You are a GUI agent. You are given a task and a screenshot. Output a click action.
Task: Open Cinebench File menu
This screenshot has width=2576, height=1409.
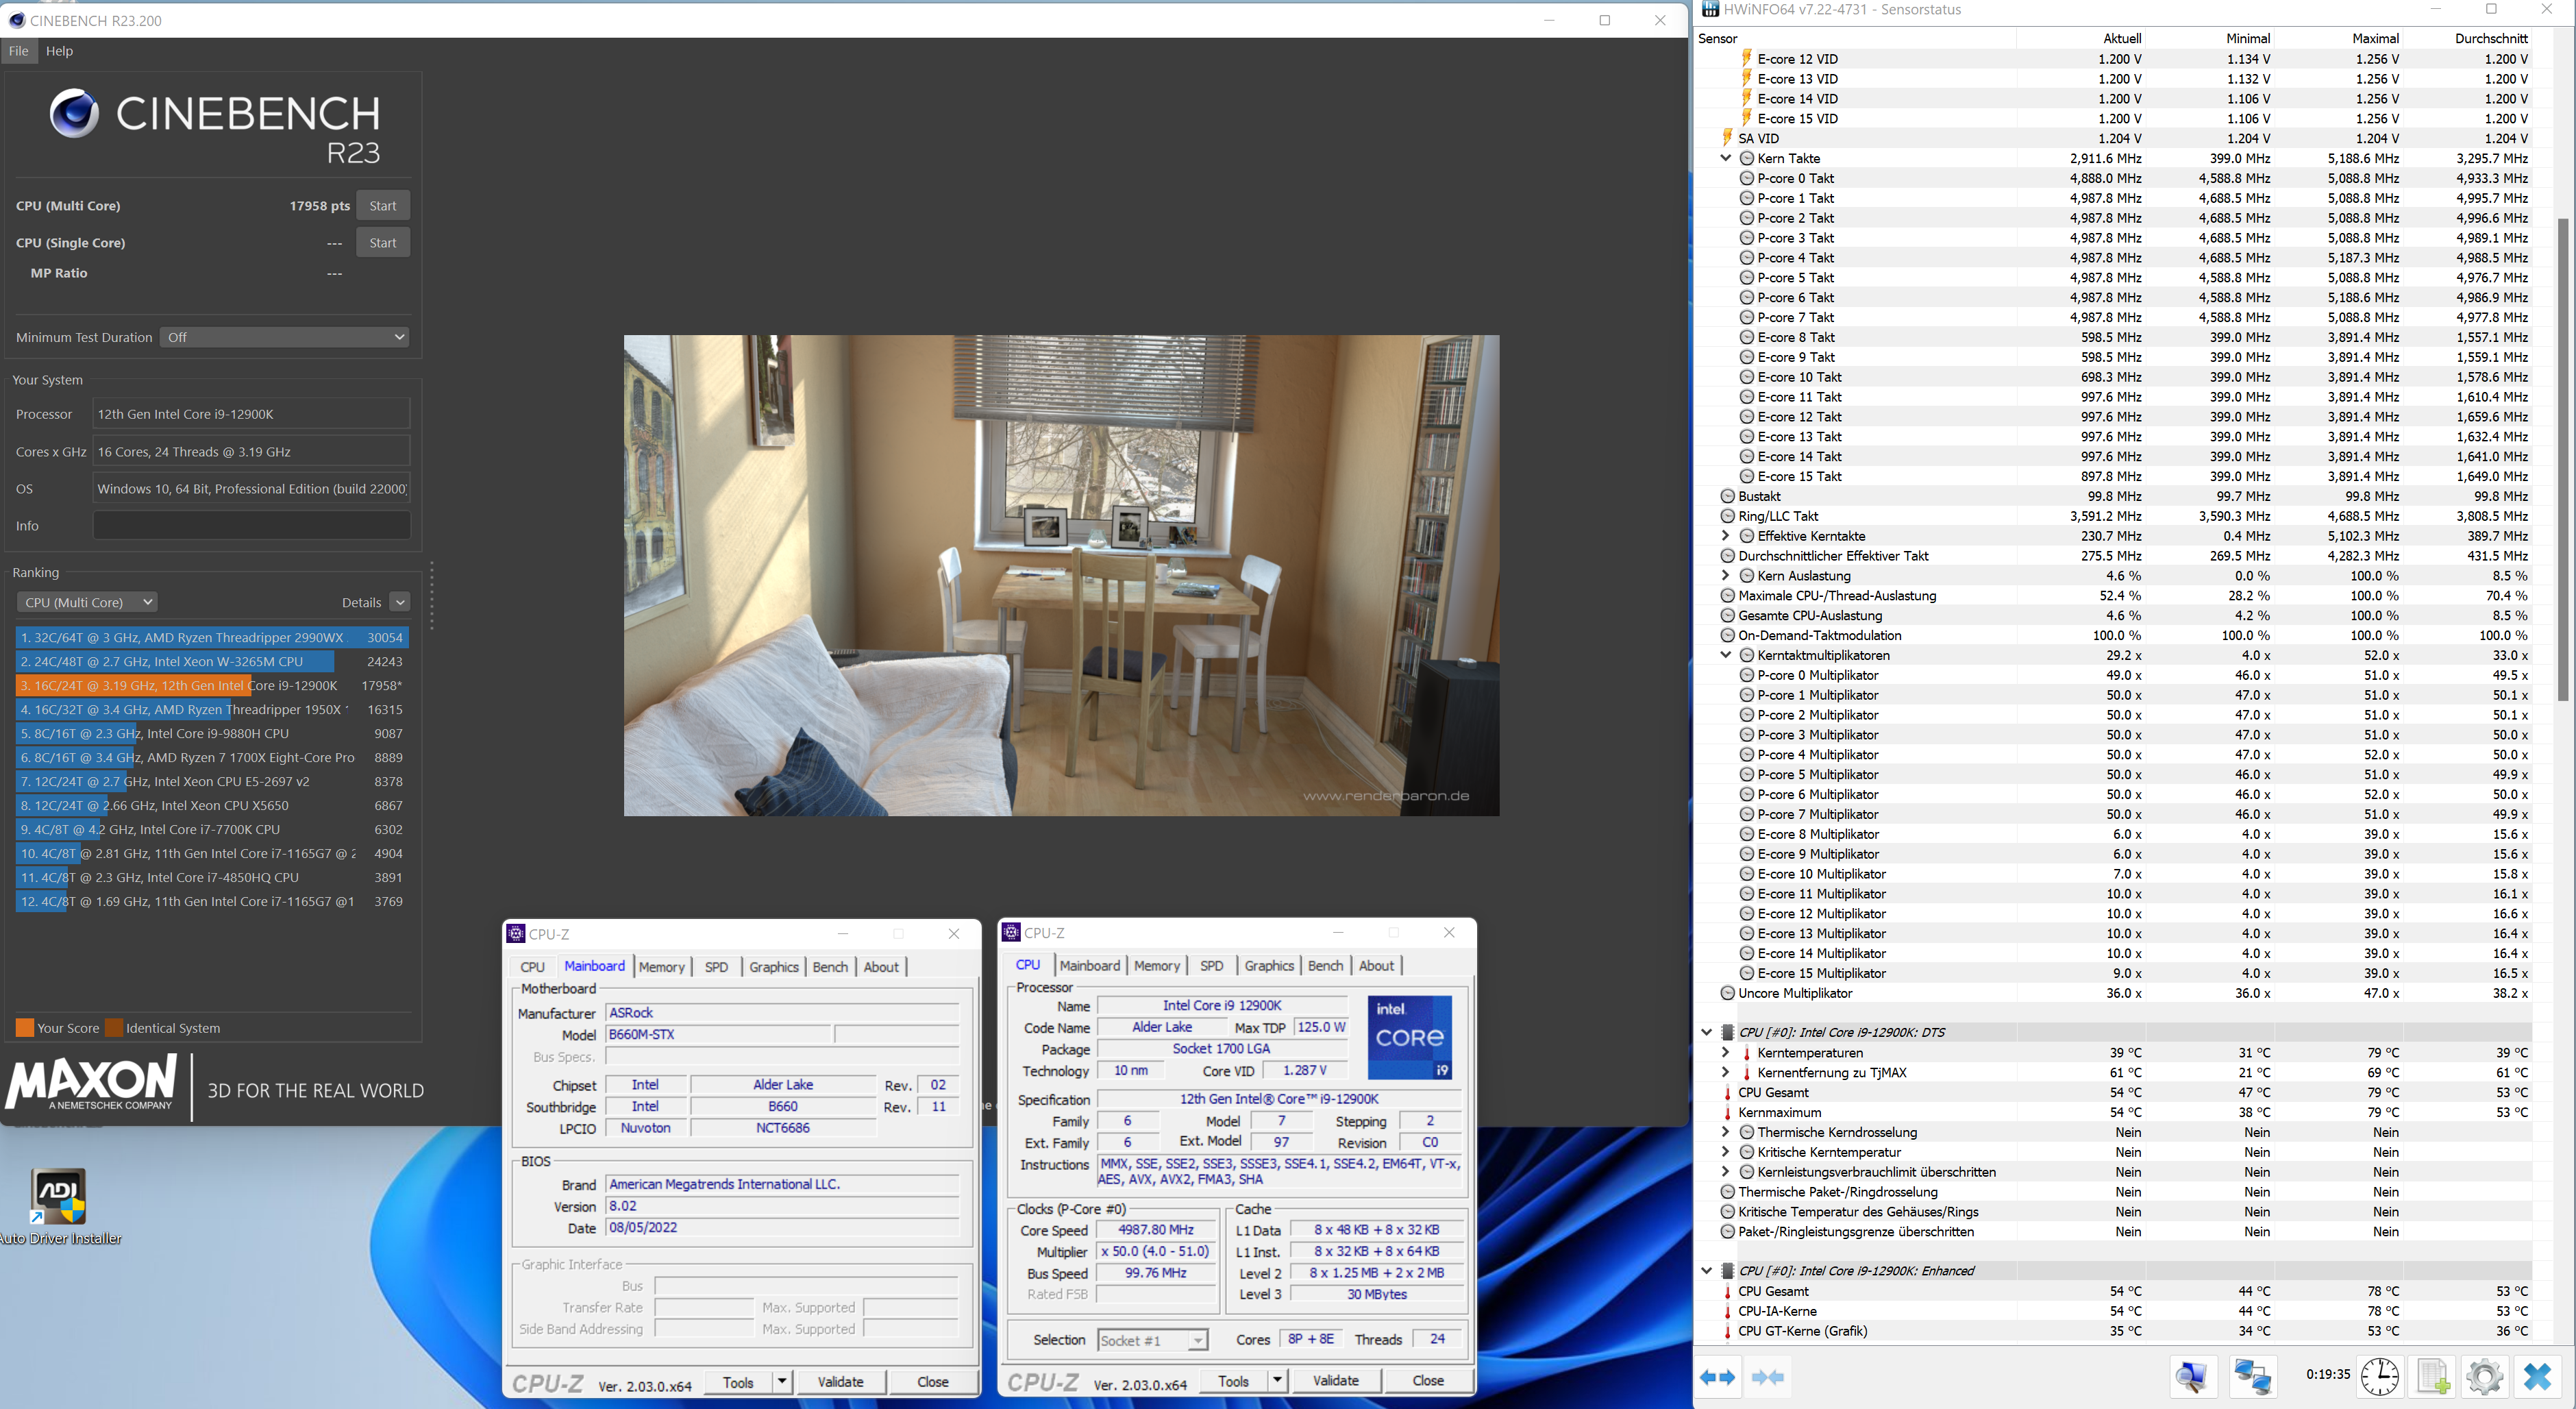(x=18, y=51)
